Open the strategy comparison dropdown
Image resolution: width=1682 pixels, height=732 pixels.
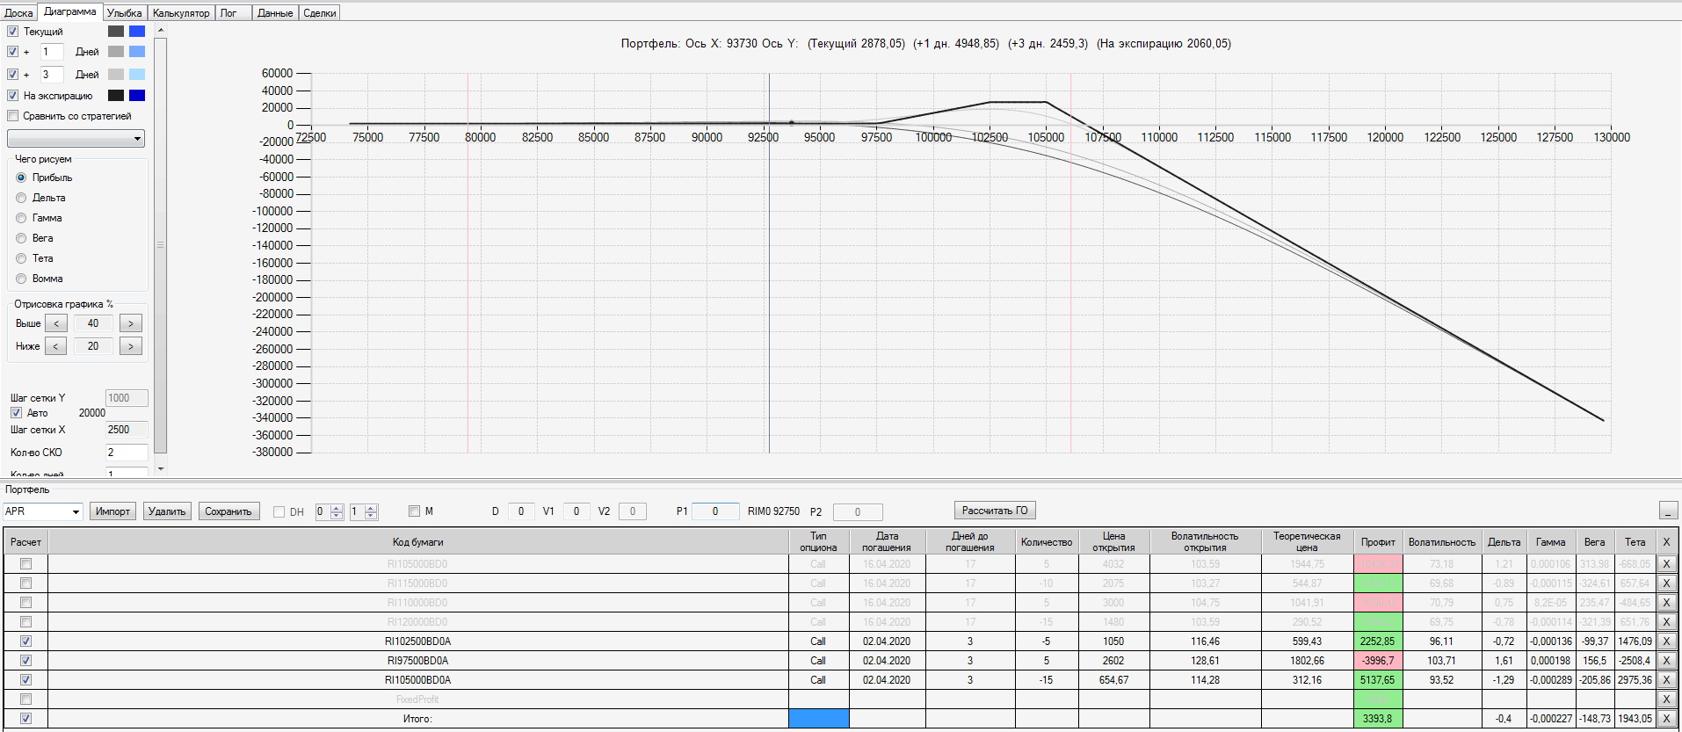(76, 139)
